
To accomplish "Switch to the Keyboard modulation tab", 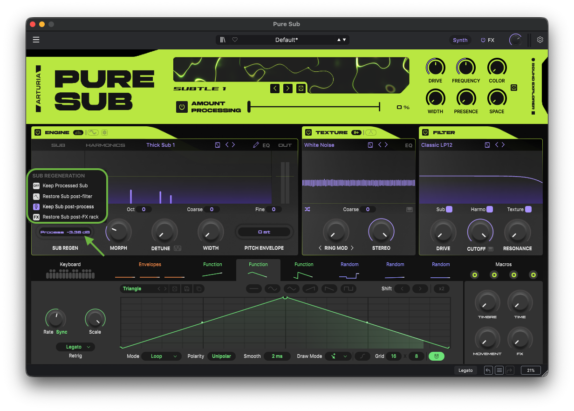I will [70, 270].
